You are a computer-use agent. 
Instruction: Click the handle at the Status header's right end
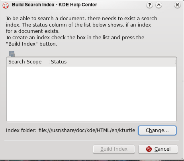point(175,62)
